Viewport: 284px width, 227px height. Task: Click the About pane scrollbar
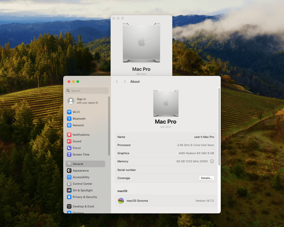[219, 127]
